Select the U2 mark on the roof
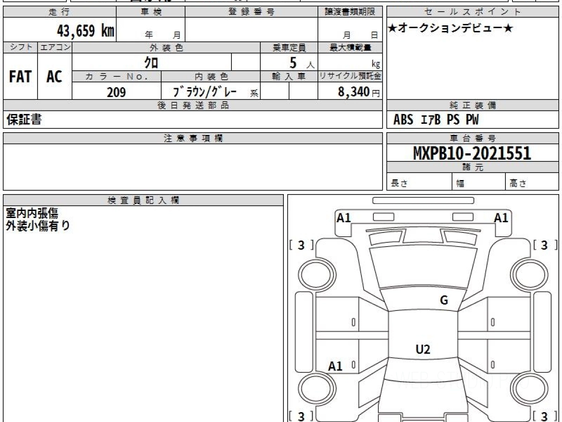Viewport: 562px width, 422px height. point(423,349)
